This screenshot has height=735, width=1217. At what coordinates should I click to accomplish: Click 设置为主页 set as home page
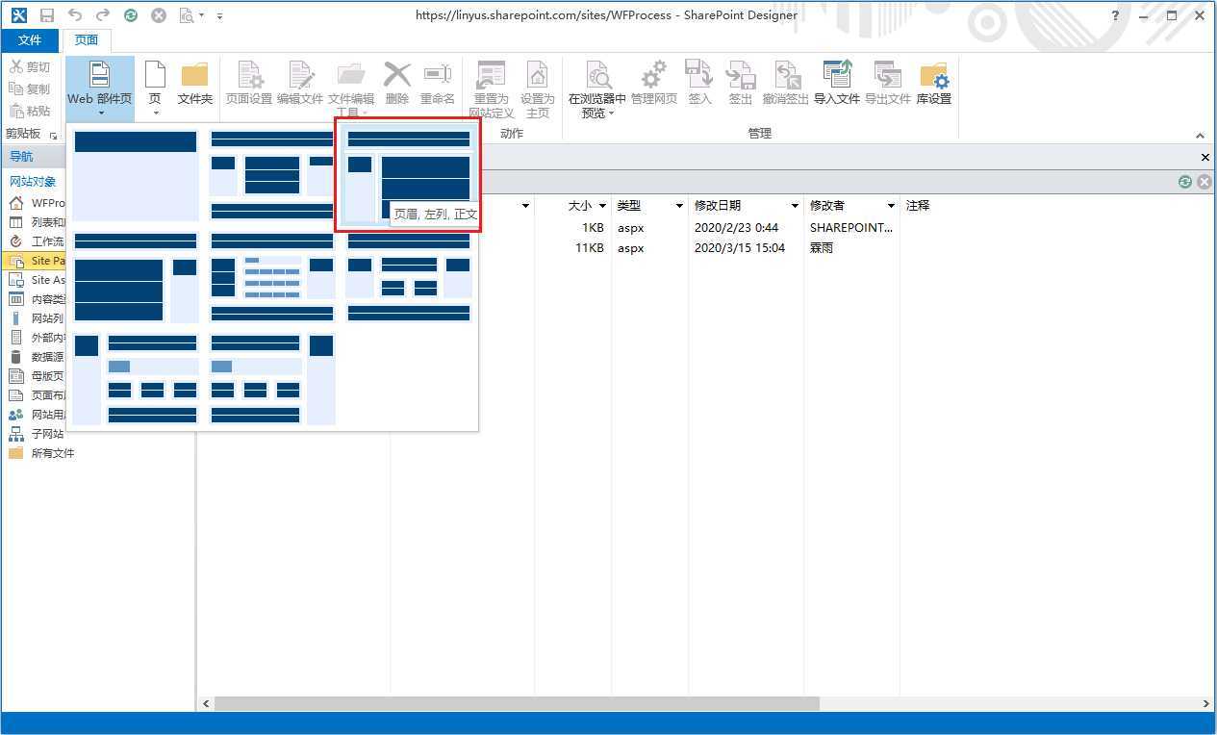click(537, 88)
